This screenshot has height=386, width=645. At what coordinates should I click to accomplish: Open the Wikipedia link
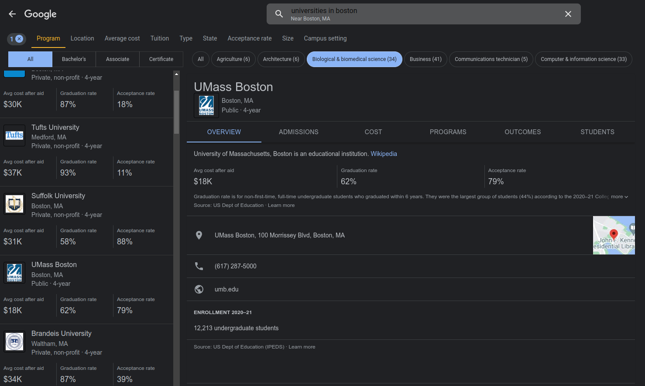click(384, 154)
